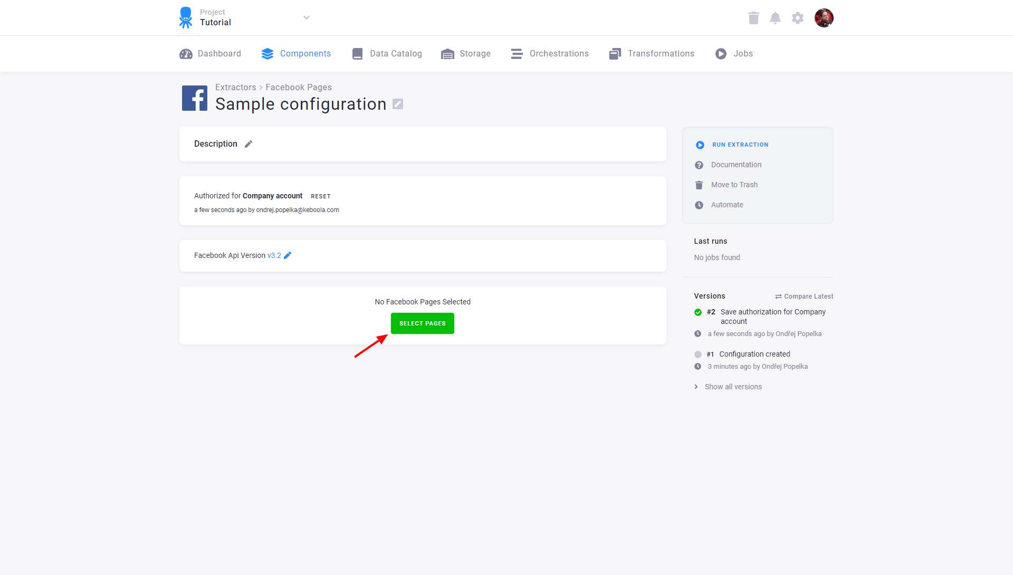Click the Components layers icon
Viewport: 1013px width, 575px height.
point(267,54)
